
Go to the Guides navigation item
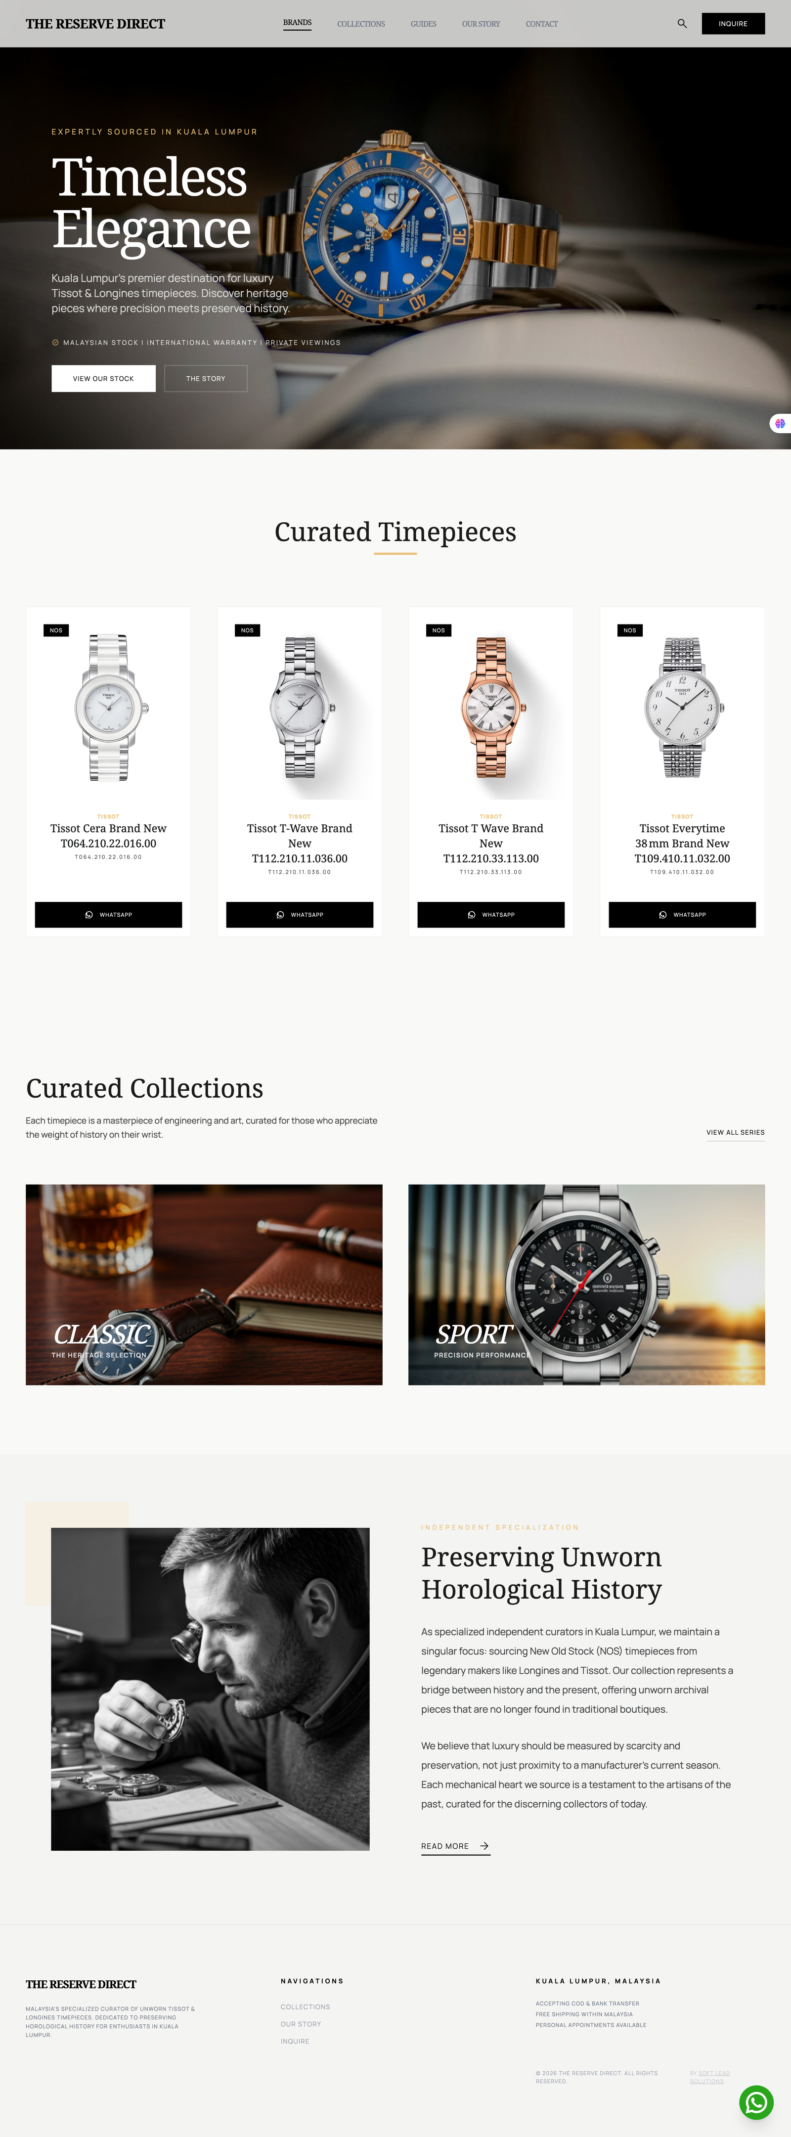click(x=424, y=24)
